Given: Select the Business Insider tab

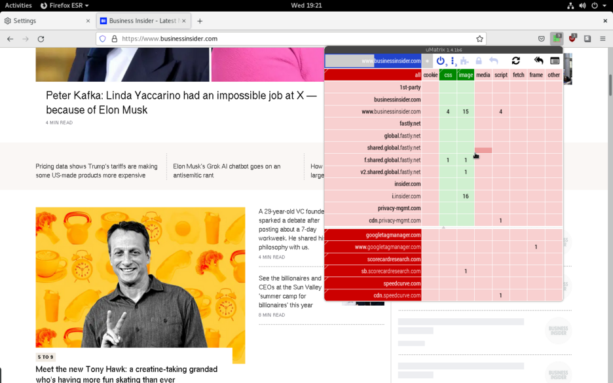Looking at the screenshot, I should (143, 21).
